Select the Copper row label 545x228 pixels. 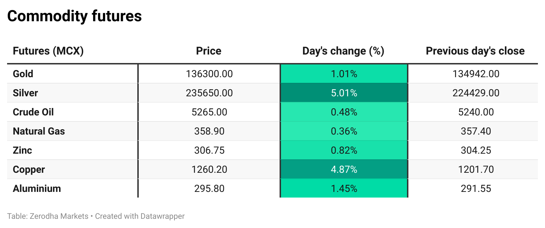(29, 170)
